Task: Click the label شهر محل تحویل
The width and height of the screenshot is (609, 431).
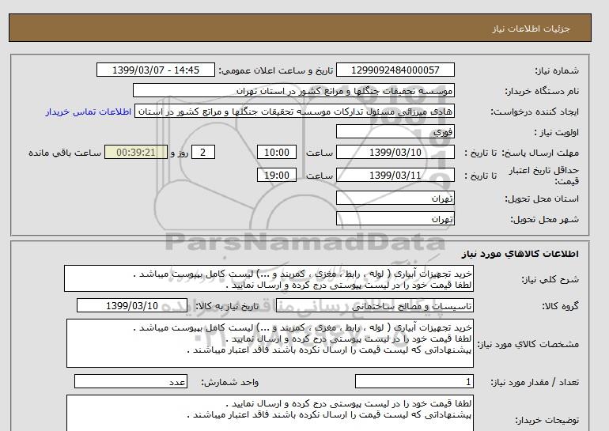Action: coord(544,219)
